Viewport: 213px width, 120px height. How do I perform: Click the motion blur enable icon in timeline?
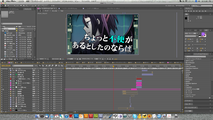coord(52,66)
